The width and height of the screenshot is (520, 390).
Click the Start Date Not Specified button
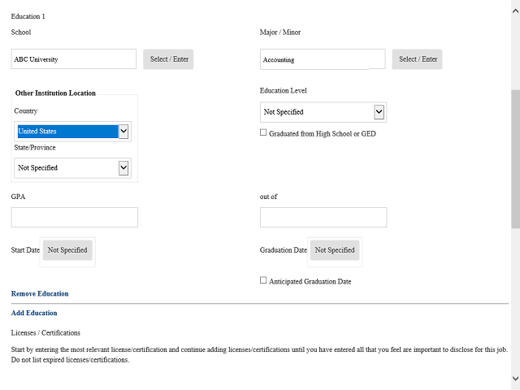[x=67, y=250]
